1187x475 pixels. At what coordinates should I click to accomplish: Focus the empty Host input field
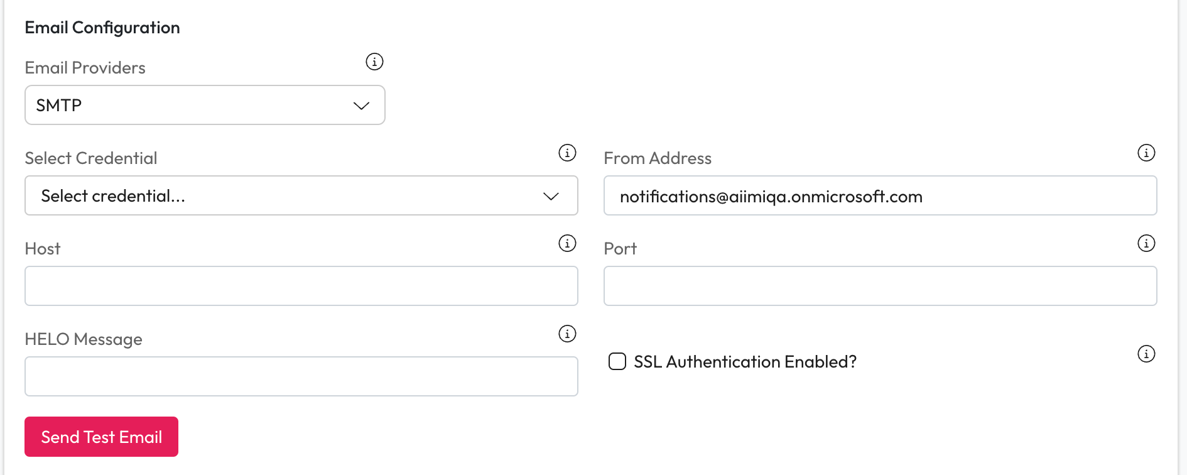click(301, 286)
